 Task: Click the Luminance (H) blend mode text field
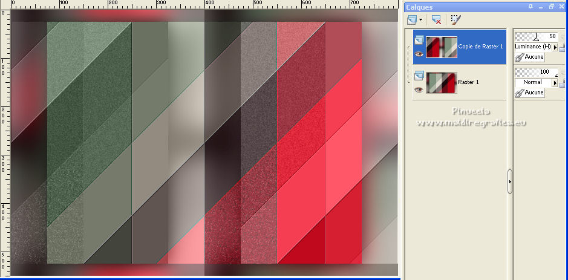(534, 47)
